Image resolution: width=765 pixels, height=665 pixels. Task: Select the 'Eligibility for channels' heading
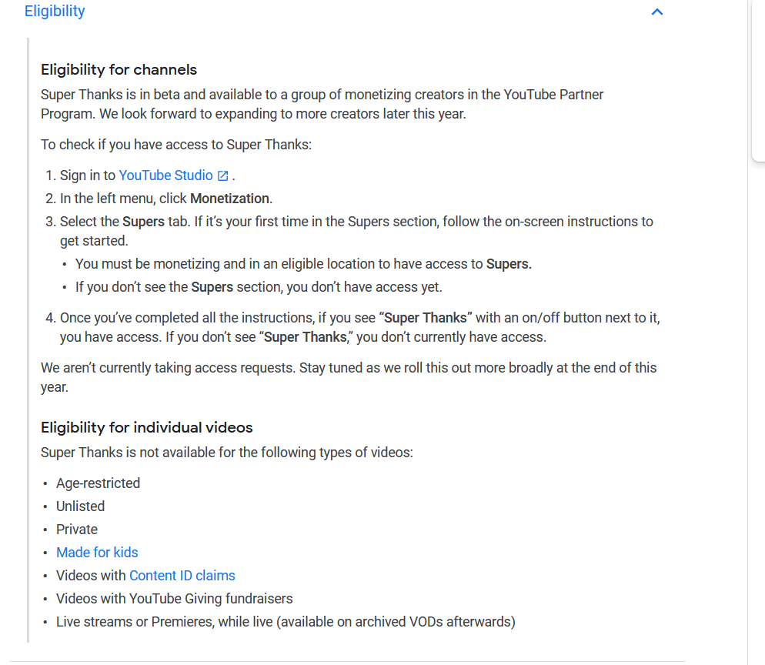119,70
